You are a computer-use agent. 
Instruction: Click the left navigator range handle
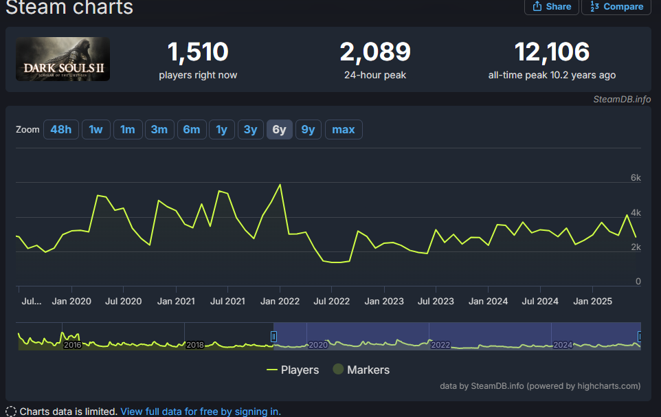273,337
